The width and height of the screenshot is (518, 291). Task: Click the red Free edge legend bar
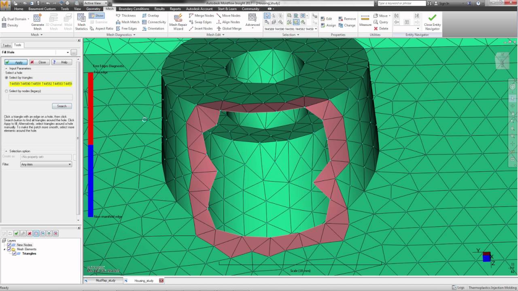(91, 108)
